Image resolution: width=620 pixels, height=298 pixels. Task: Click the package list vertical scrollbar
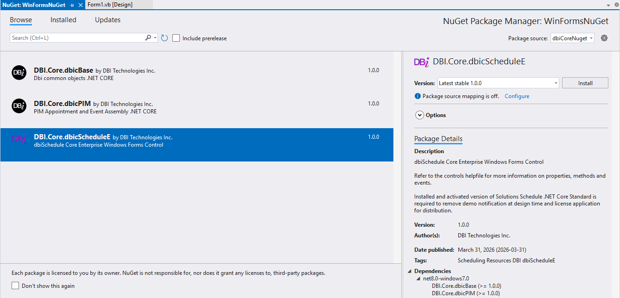pos(398,157)
